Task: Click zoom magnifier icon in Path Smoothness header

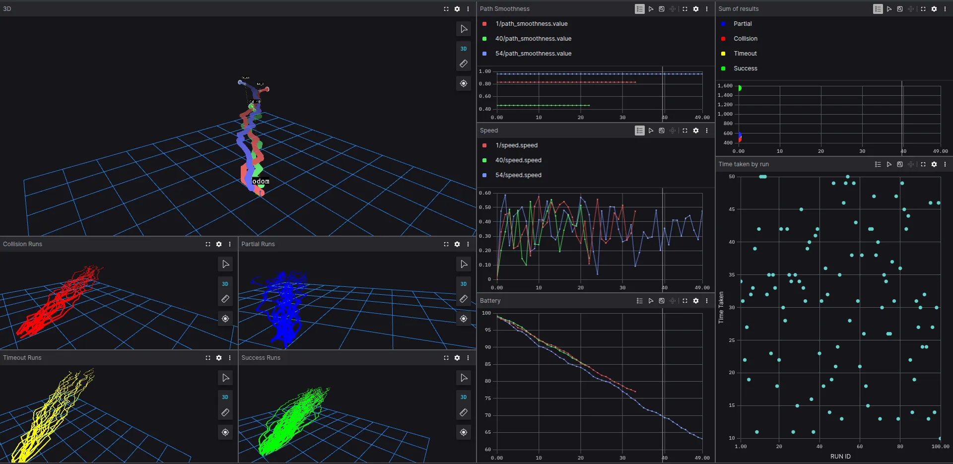Action: point(662,9)
